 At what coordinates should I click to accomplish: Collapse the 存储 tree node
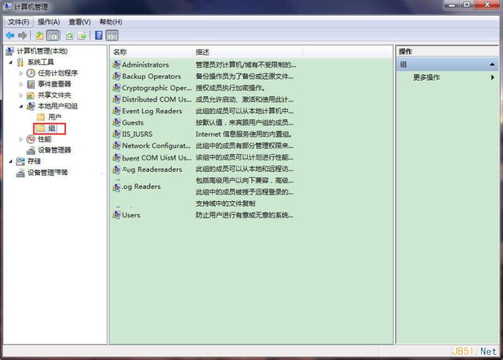click(11, 161)
